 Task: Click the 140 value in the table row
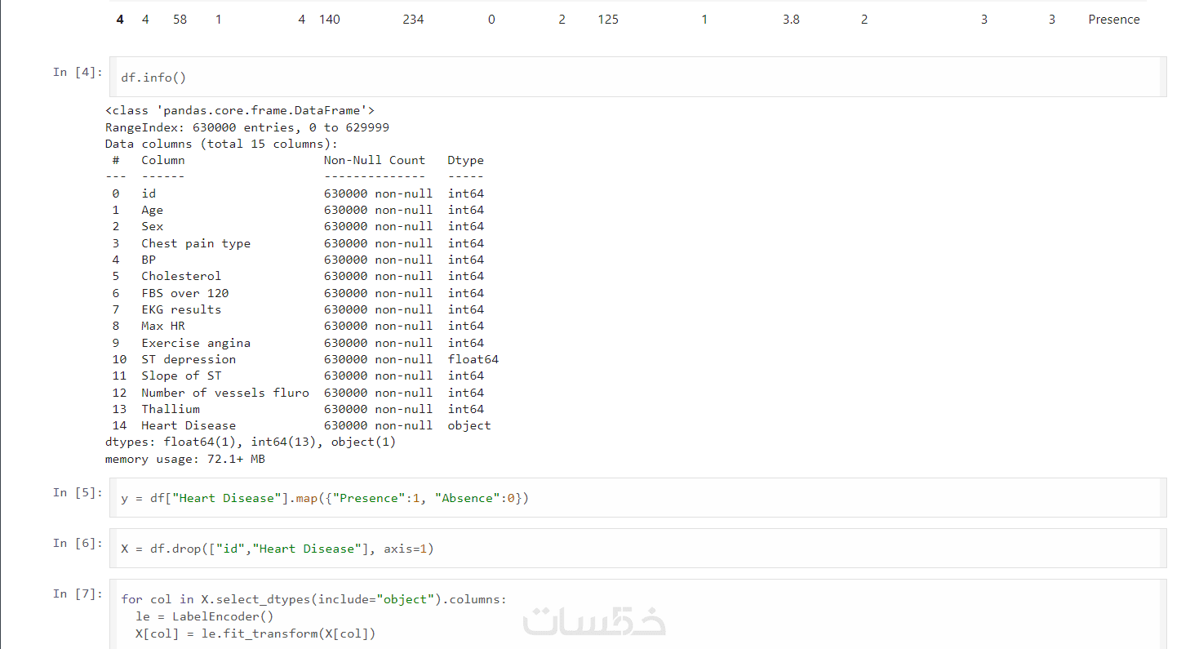point(329,20)
